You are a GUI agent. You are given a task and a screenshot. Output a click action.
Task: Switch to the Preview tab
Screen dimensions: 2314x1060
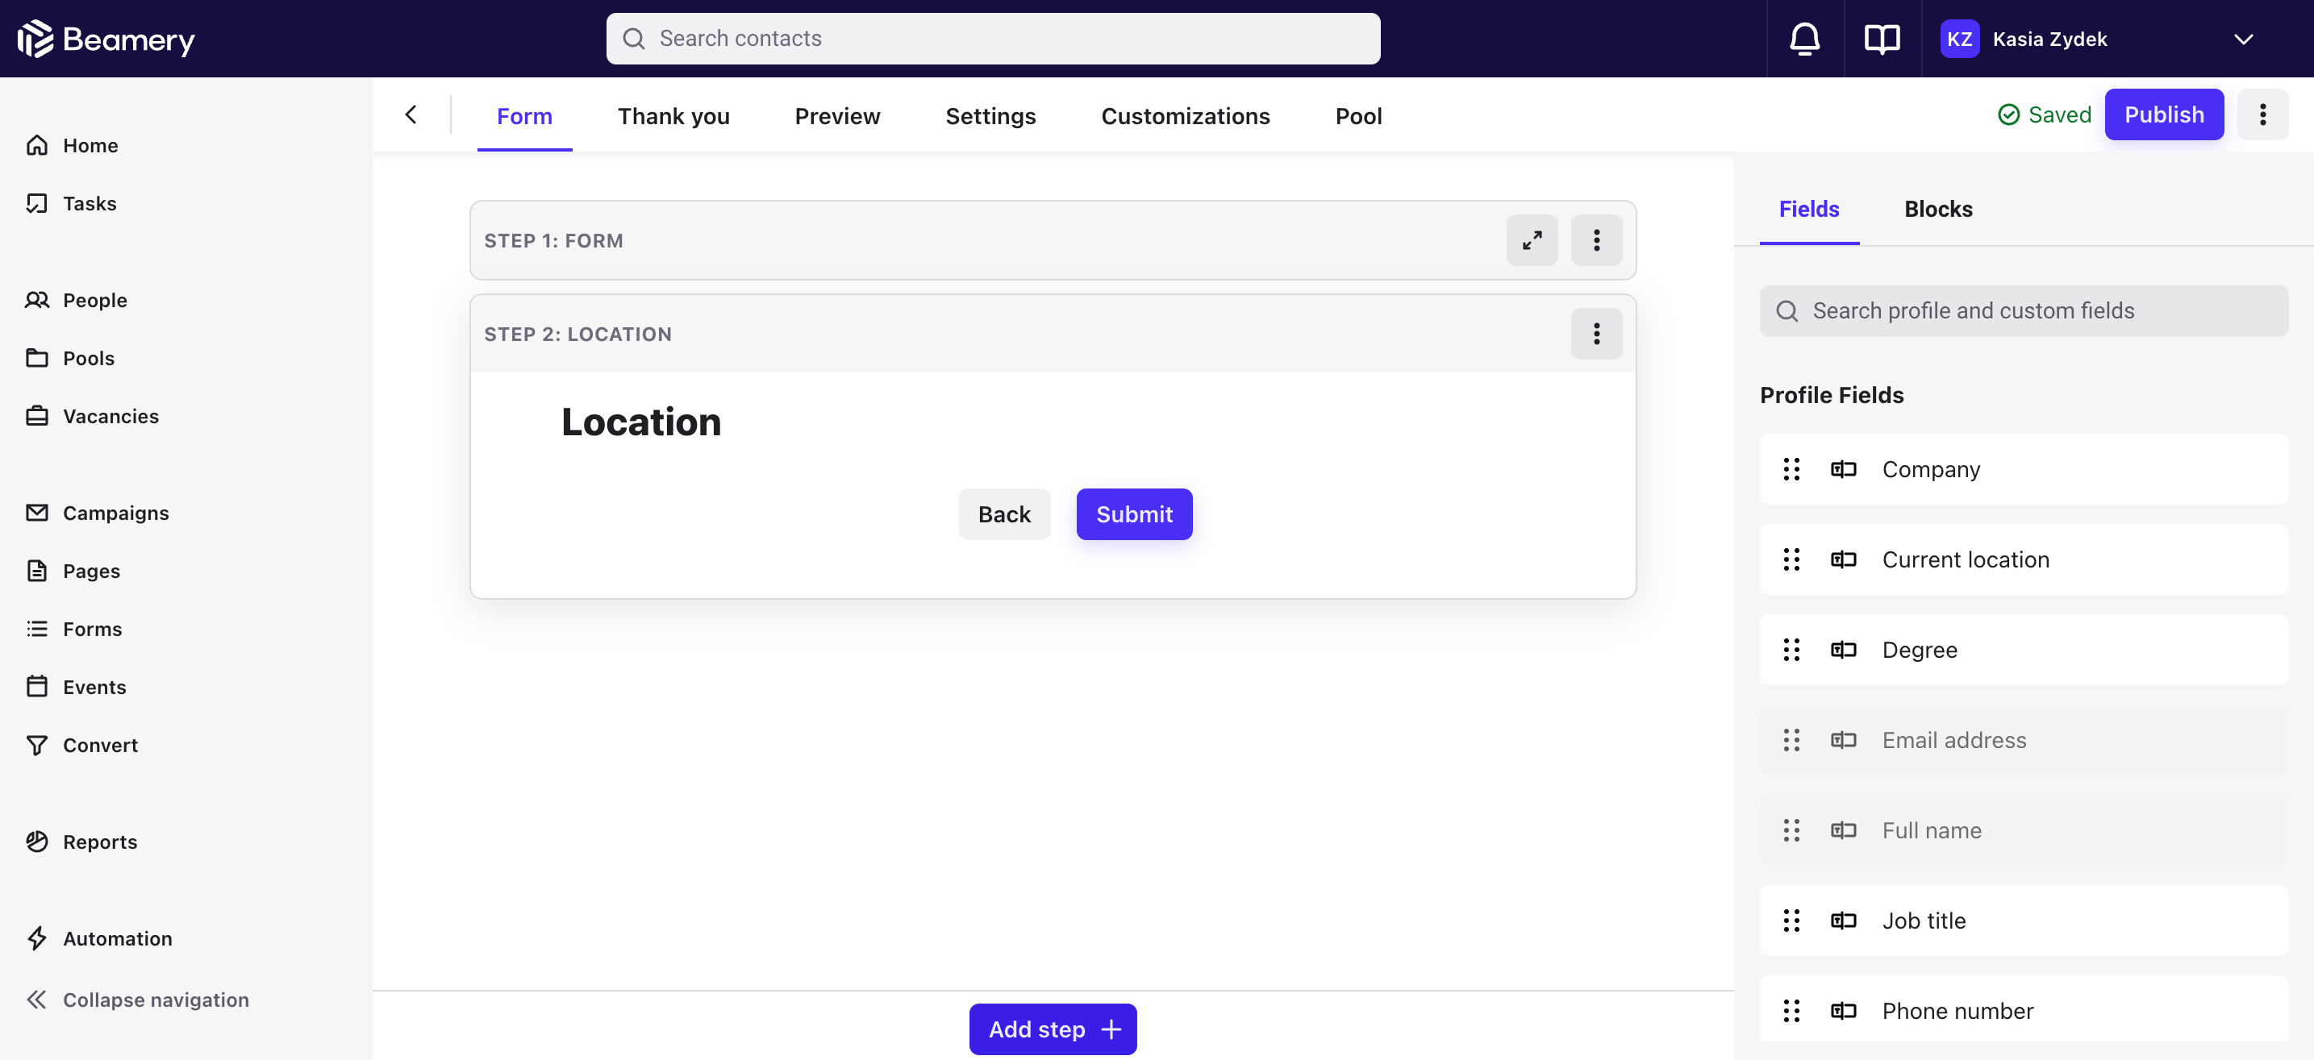(x=837, y=116)
